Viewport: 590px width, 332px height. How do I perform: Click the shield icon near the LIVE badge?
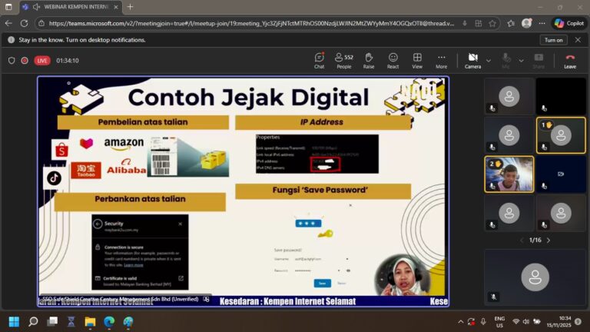pyautogui.click(x=12, y=60)
